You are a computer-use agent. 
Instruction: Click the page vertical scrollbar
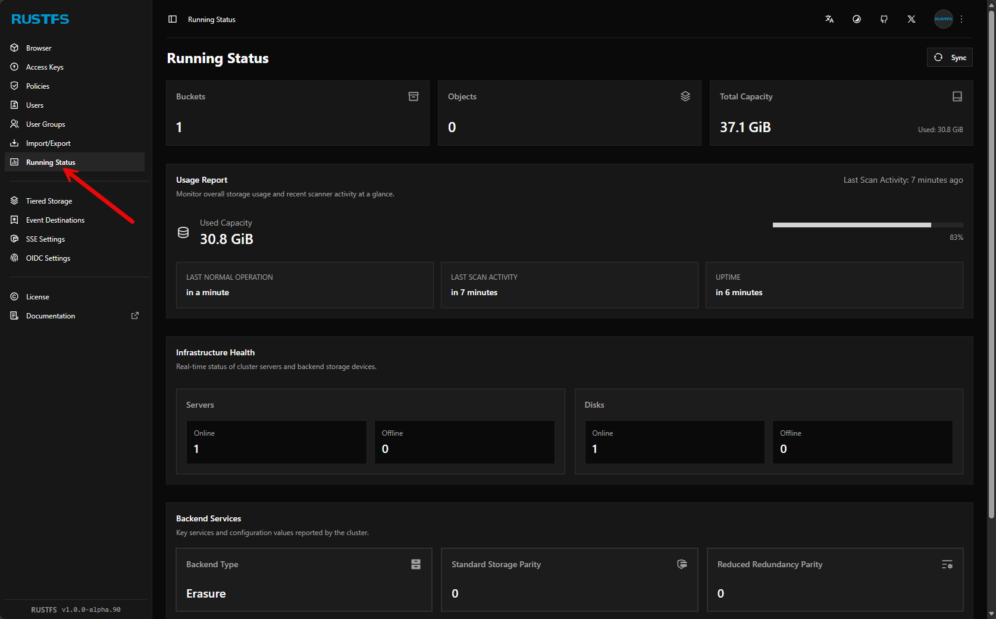pos(991,262)
